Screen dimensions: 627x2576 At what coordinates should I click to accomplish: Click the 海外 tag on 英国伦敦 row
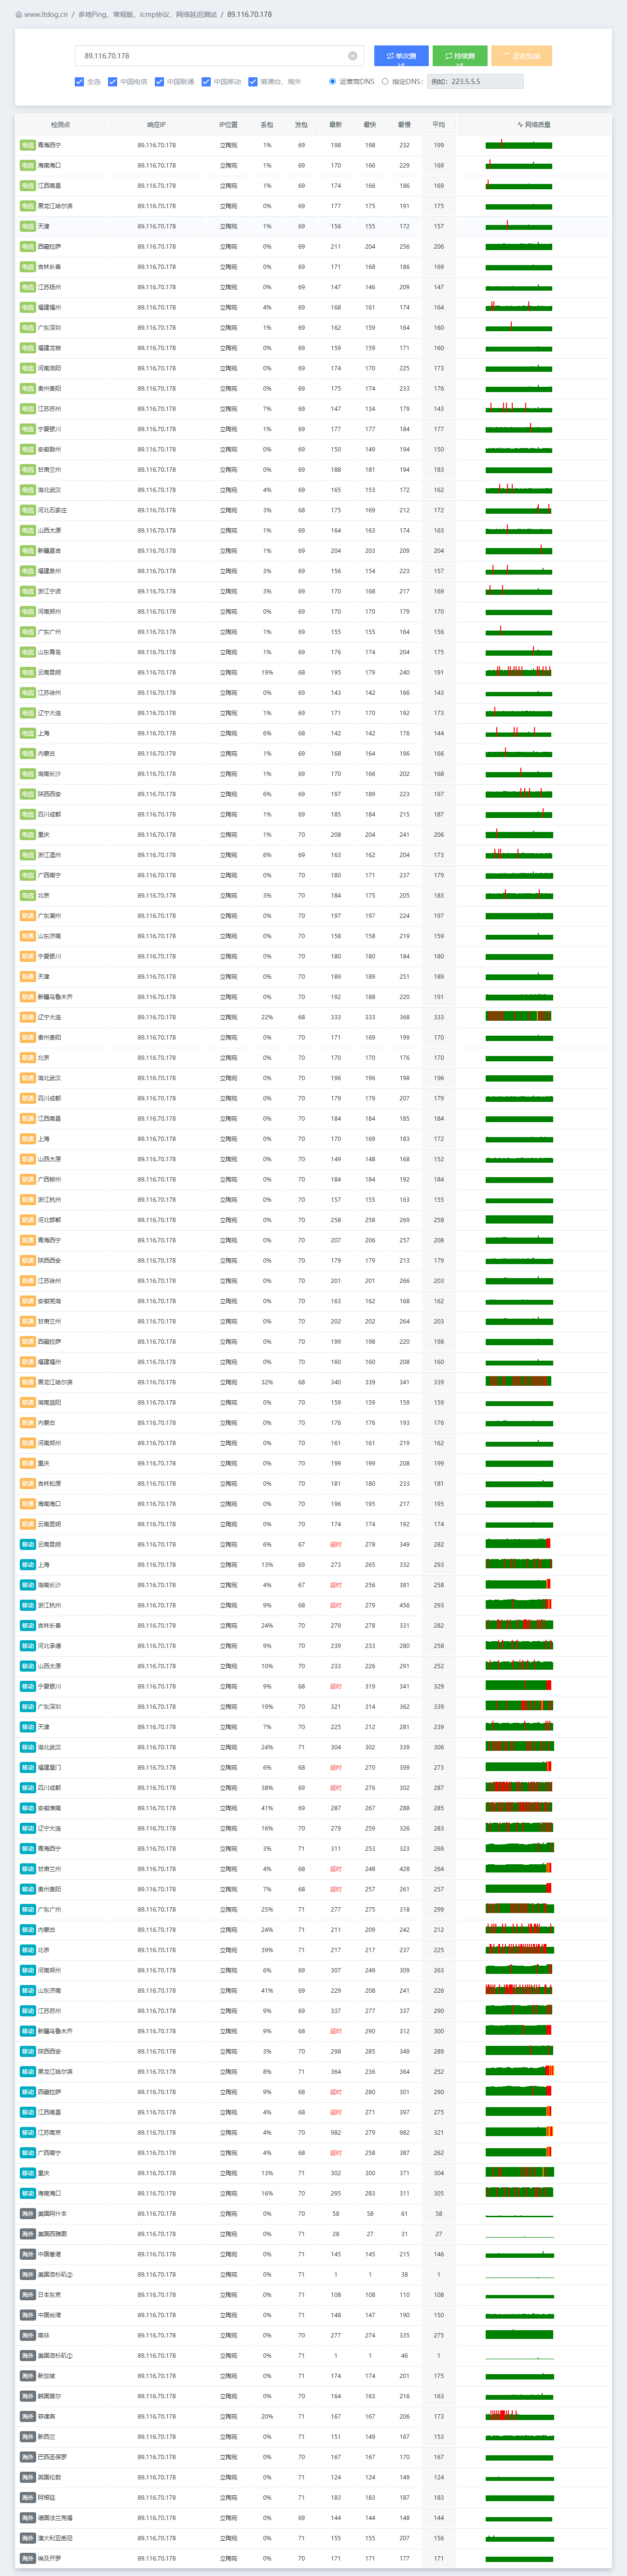pyautogui.click(x=28, y=2477)
